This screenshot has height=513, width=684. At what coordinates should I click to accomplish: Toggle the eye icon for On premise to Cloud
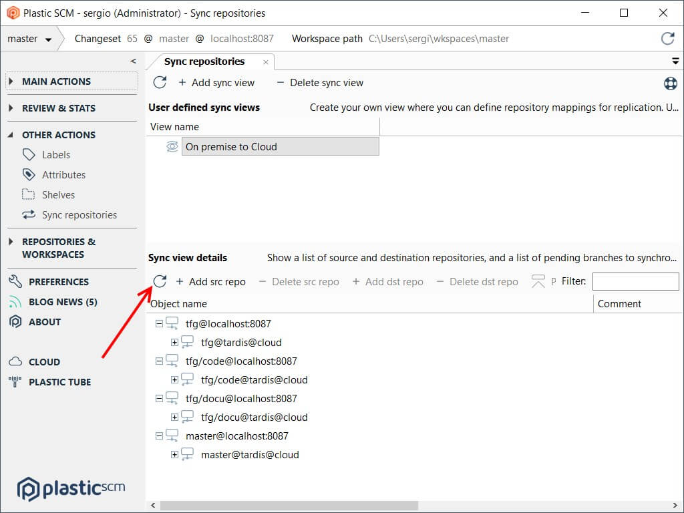[172, 146]
